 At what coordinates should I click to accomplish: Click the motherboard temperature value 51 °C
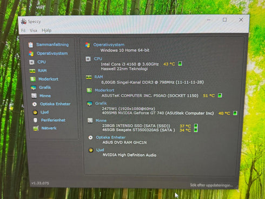click(209, 96)
